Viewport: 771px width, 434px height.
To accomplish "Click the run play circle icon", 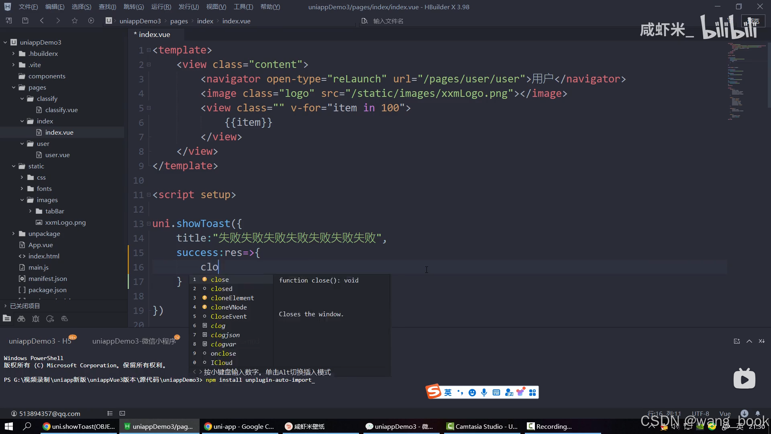I will [91, 20].
